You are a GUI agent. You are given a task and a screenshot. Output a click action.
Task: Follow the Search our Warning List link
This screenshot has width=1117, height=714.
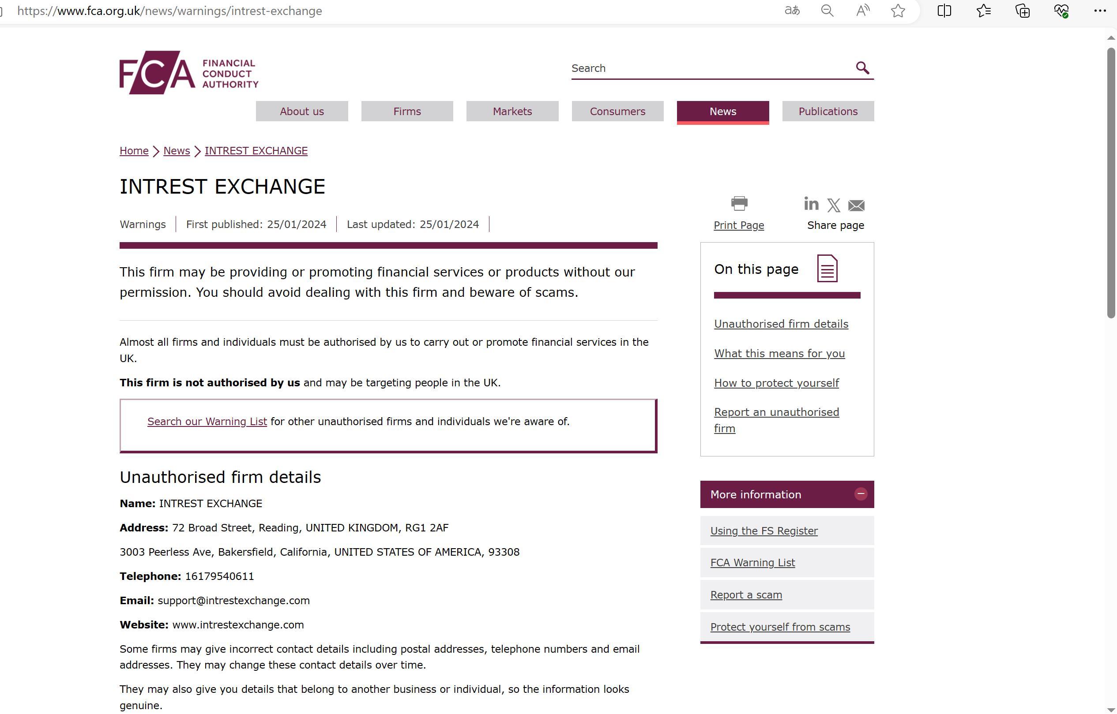(207, 422)
